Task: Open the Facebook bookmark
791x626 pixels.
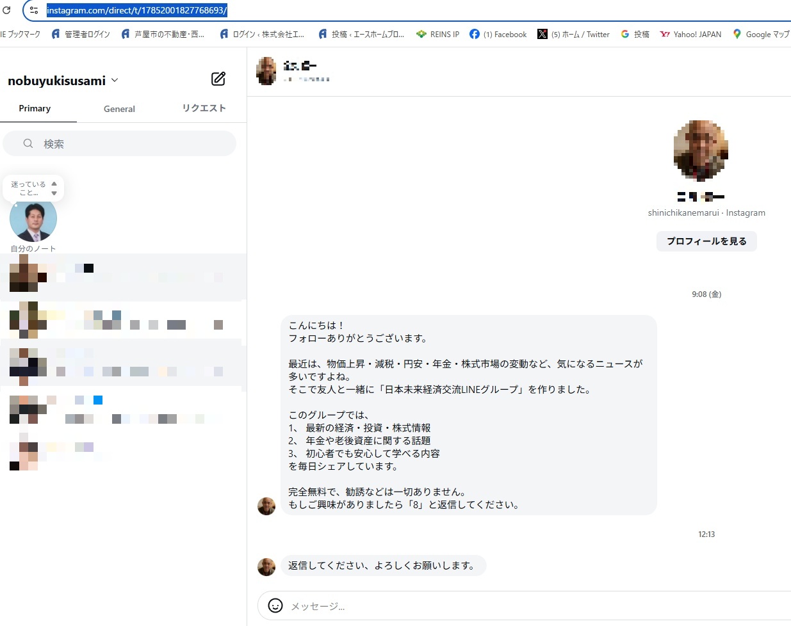Action: pos(498,35)
